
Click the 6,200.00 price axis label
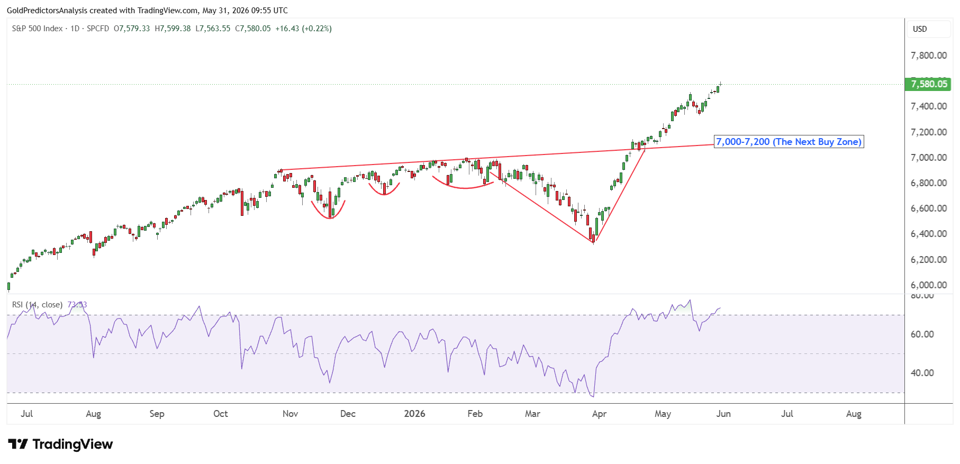tap(929, 260)
